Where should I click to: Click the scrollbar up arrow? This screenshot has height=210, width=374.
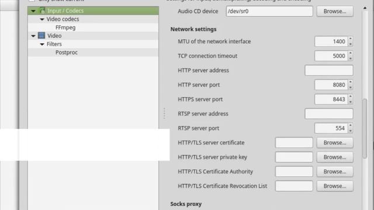365,8
